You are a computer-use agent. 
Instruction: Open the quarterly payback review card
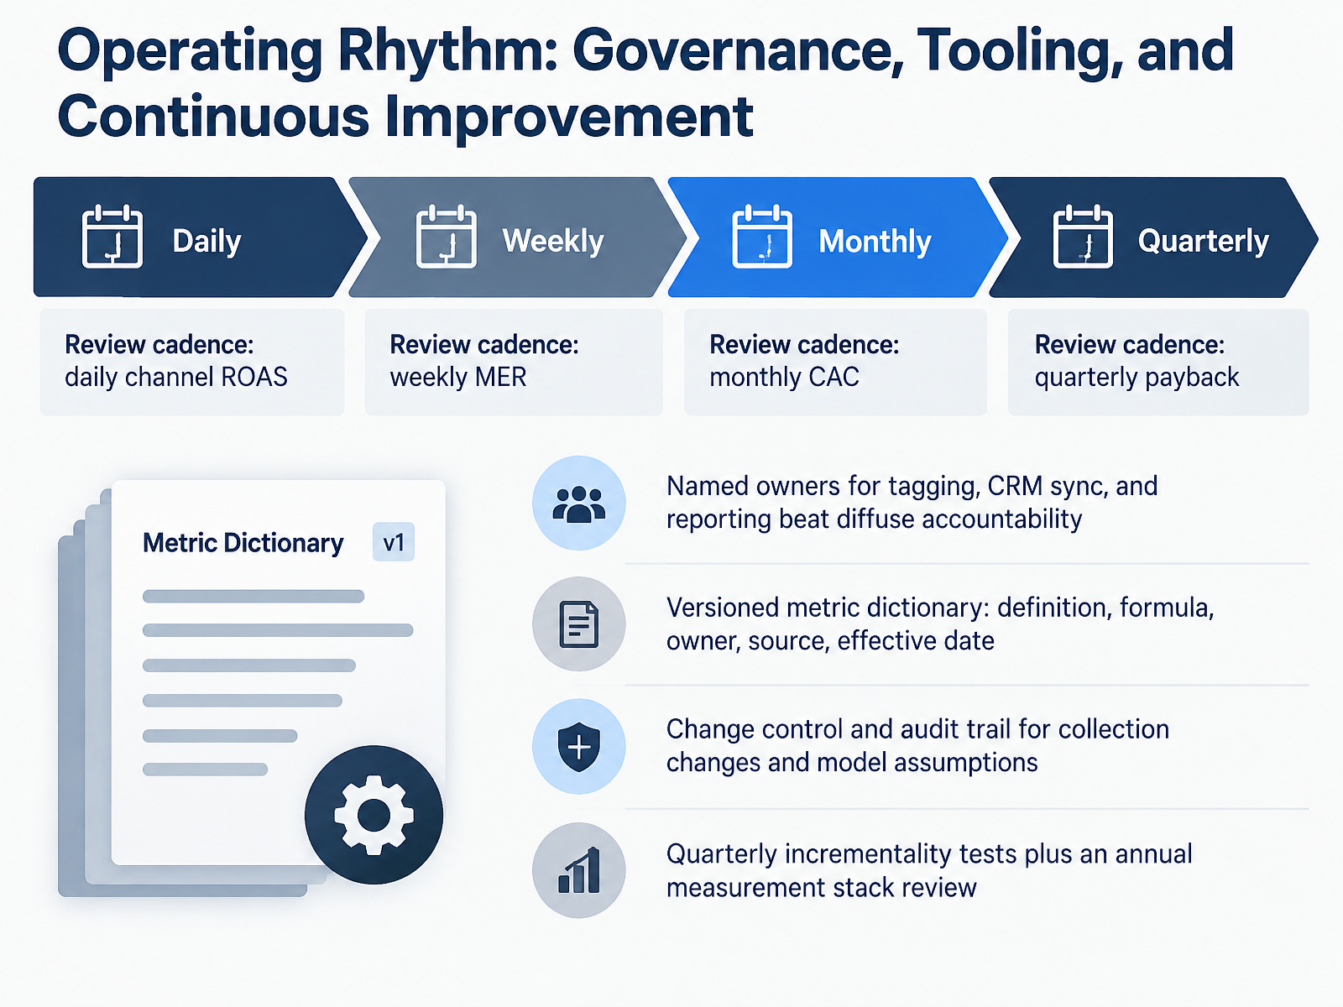pos(1158,362)
